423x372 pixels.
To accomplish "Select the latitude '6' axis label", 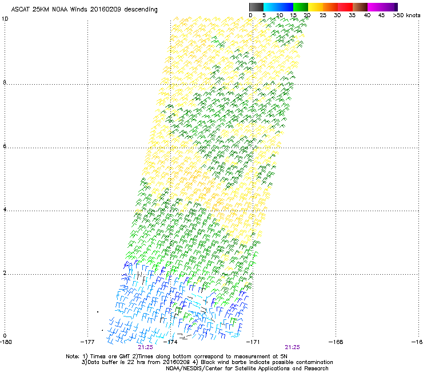I will [x=5, y=146].
